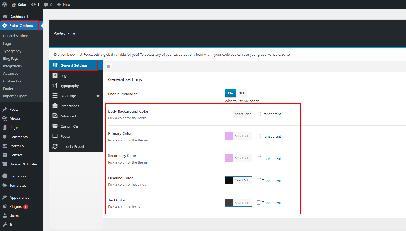Open Custom Css in WordPress submenu
The width and height of the screenshot is (406, 231).
click(12, 81)
